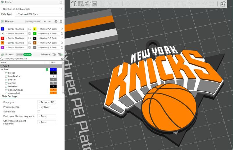Viewport: 233px width, 150px height.
Task: Collapse the Plate 1 tree node
Action: click(x=1, y=66)
